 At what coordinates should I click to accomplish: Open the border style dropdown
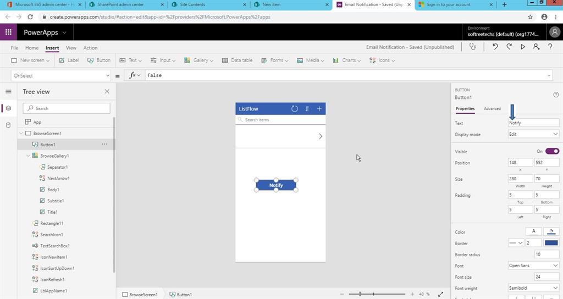(516, 243)
